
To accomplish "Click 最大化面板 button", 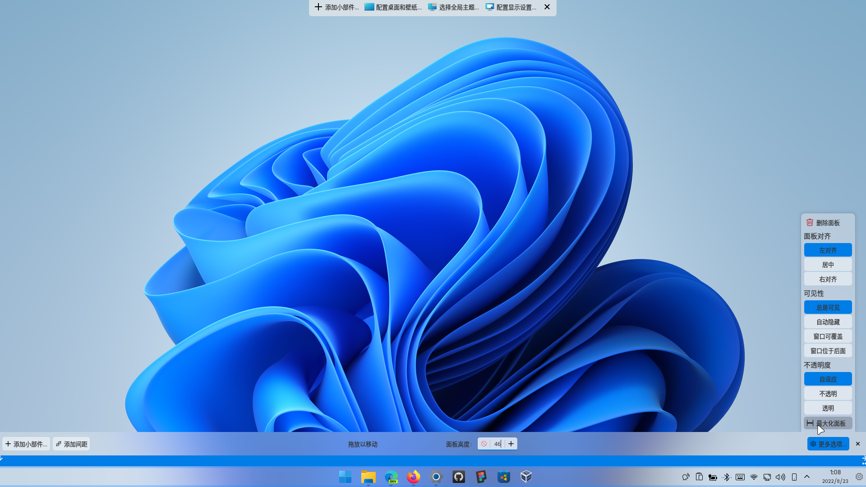I will click(x=828, y=423).
